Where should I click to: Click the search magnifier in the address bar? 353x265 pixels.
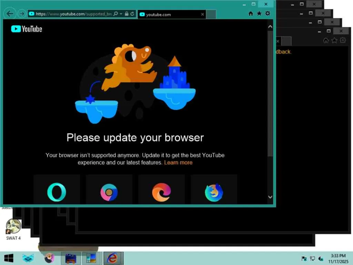[115, 14]
